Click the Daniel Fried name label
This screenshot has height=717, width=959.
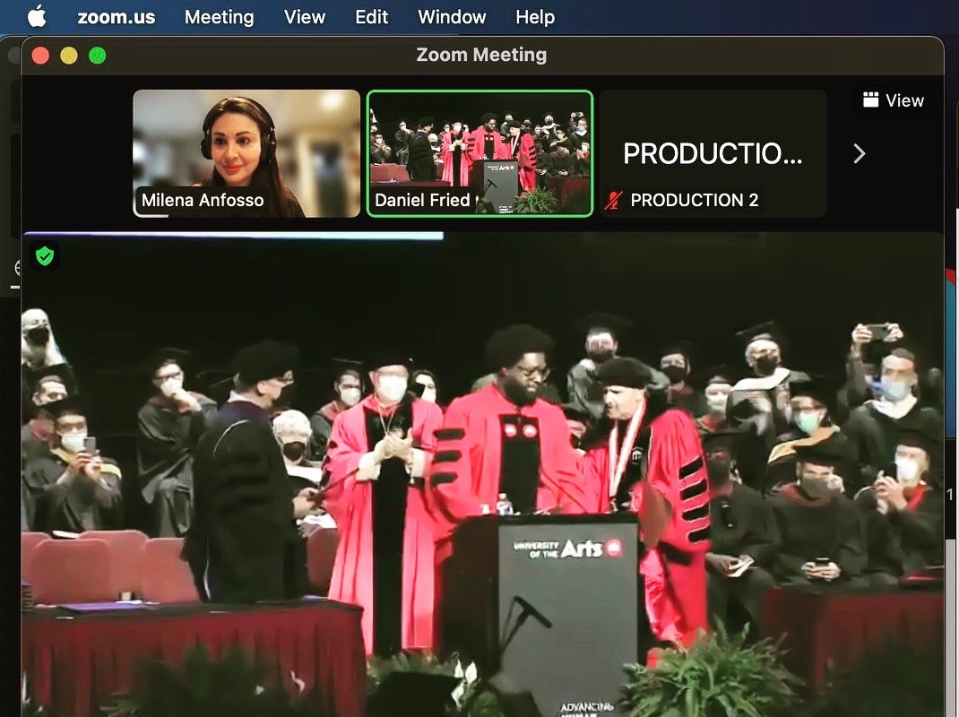point(422,200)
